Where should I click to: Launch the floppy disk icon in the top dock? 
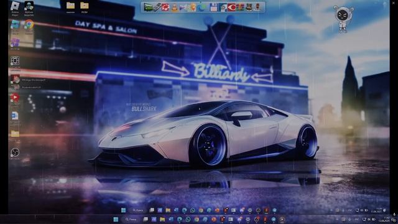pos(213,7)
